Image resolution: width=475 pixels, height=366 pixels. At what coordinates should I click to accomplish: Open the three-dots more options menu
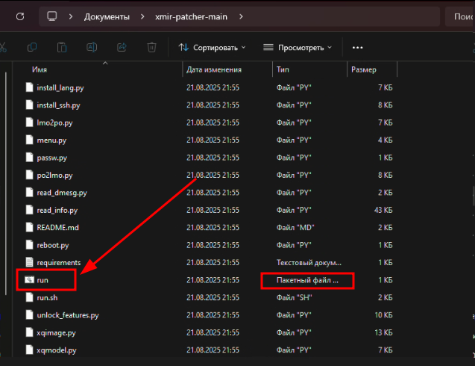pos(357,47)
